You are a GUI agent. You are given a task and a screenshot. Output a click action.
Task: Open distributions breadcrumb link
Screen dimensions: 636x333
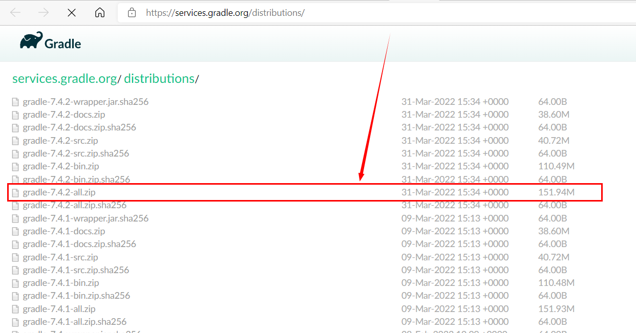coord(159,79)
